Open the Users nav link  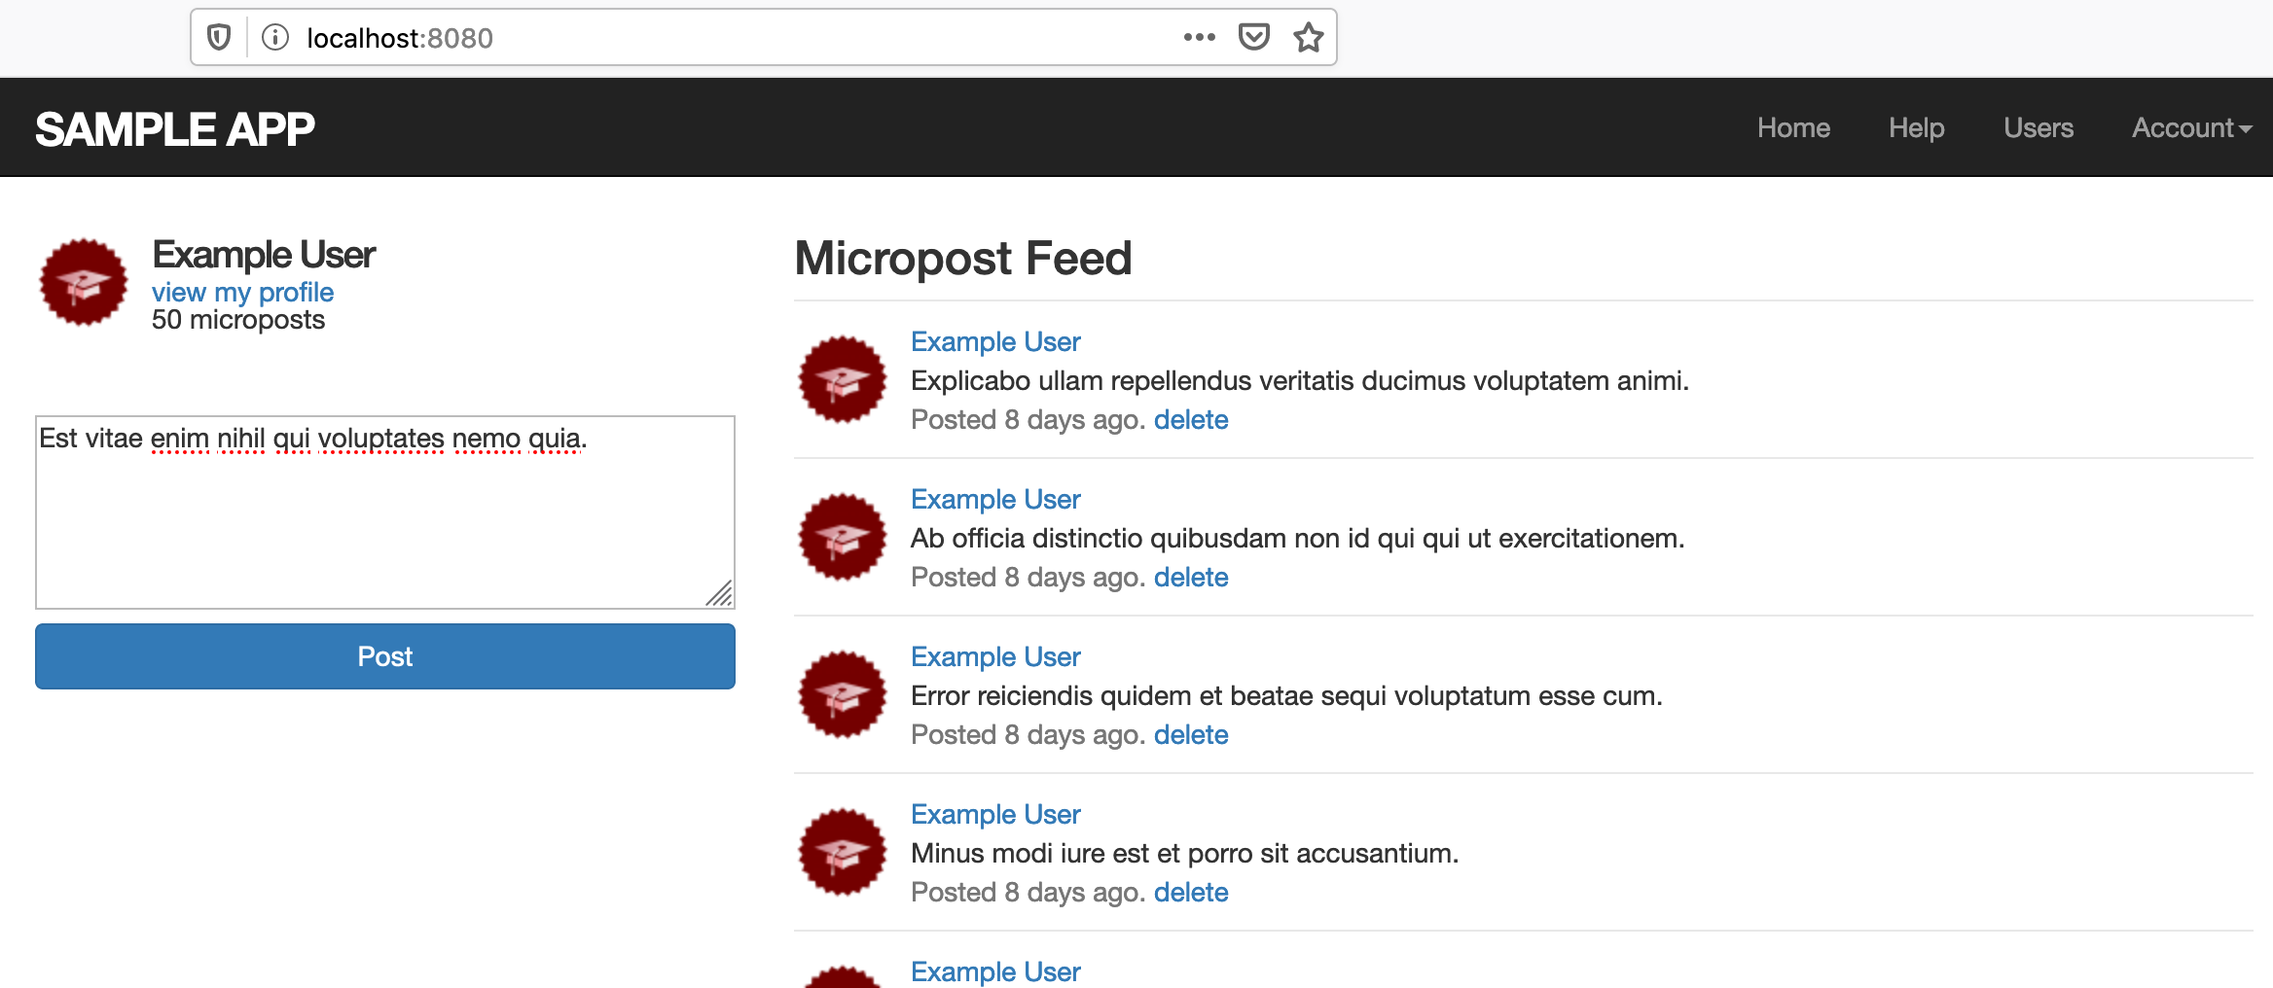point(2038,127)
